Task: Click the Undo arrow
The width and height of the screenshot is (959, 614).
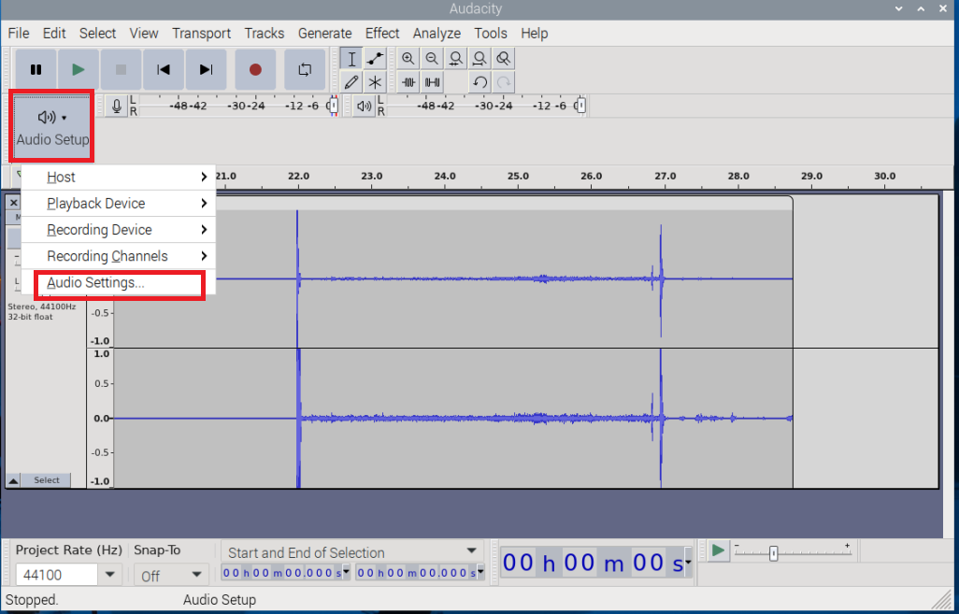Action: point(479,82)
